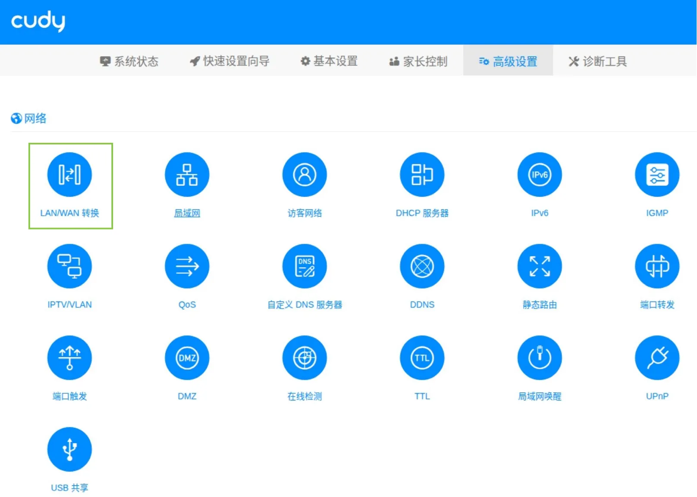Open the LAN/WAN 转换 icon
The image size is (697, 497).
(x=69, y=175)
